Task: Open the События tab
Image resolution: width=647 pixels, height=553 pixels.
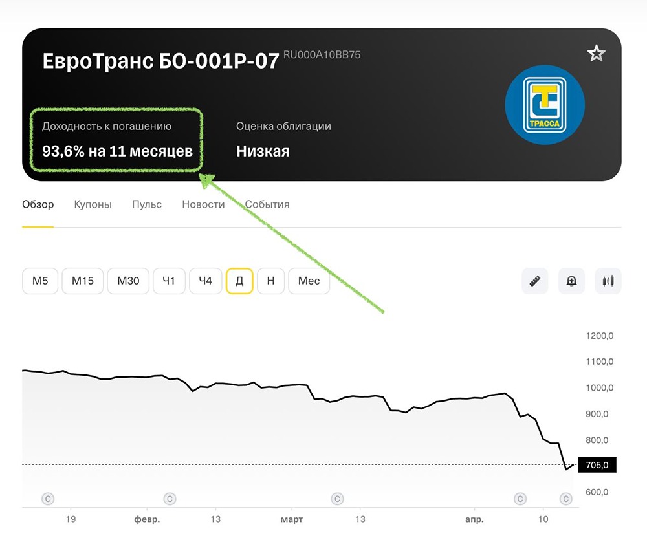Action: click(267, 204)
